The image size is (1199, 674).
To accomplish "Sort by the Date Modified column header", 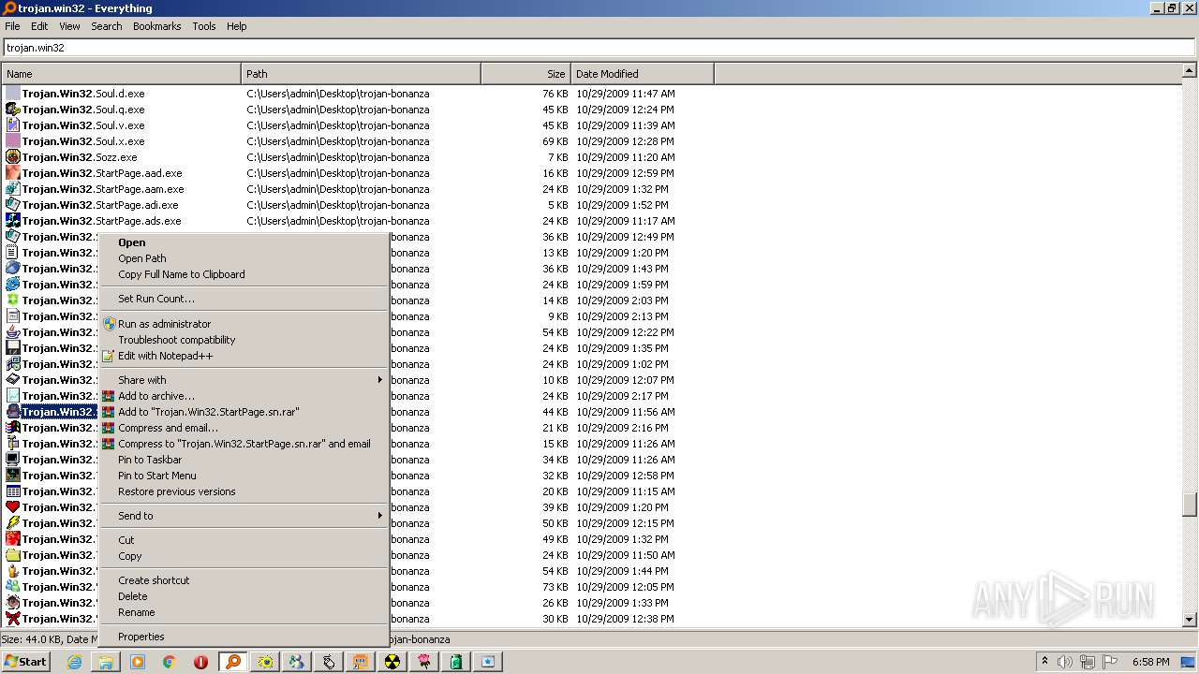I will (x=642, y=74).
